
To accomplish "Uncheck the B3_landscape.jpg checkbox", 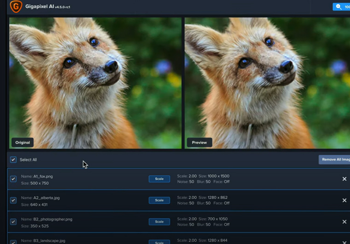I will point(13,242).
